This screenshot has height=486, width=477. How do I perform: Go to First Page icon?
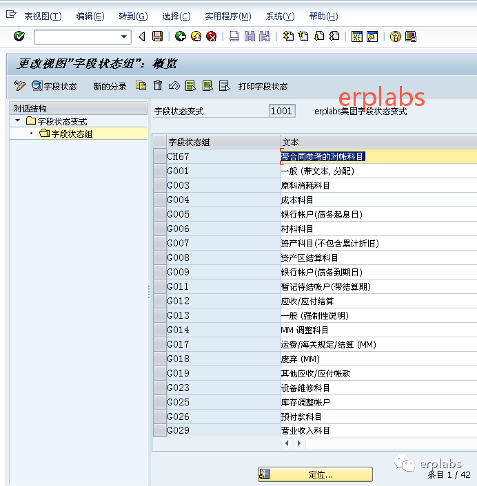288,36
